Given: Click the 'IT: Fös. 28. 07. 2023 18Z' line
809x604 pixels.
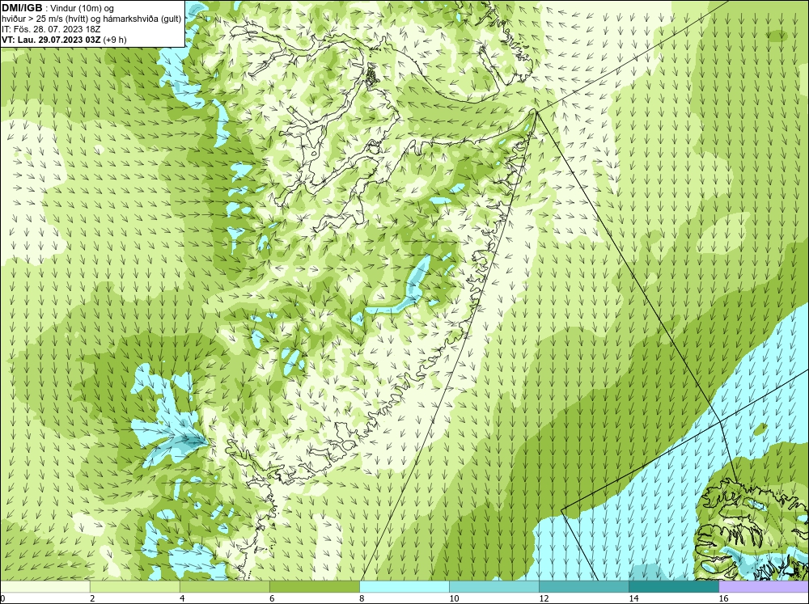Looking at the screenshot, I should point(50,29).
